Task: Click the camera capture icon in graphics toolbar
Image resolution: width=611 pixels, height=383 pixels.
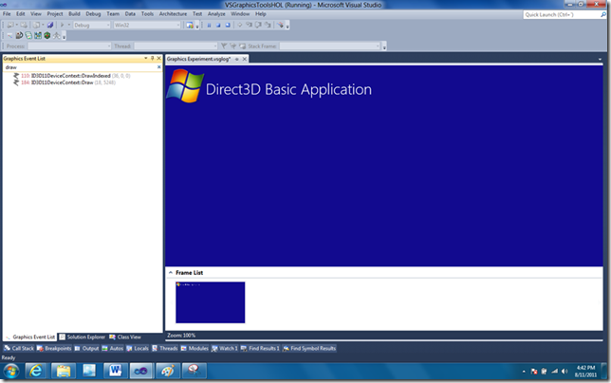Action: (x=19, y=35)
